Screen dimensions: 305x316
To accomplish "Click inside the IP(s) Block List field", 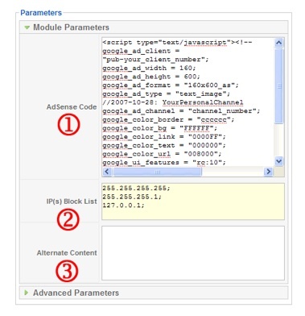I will coord(193,202).
